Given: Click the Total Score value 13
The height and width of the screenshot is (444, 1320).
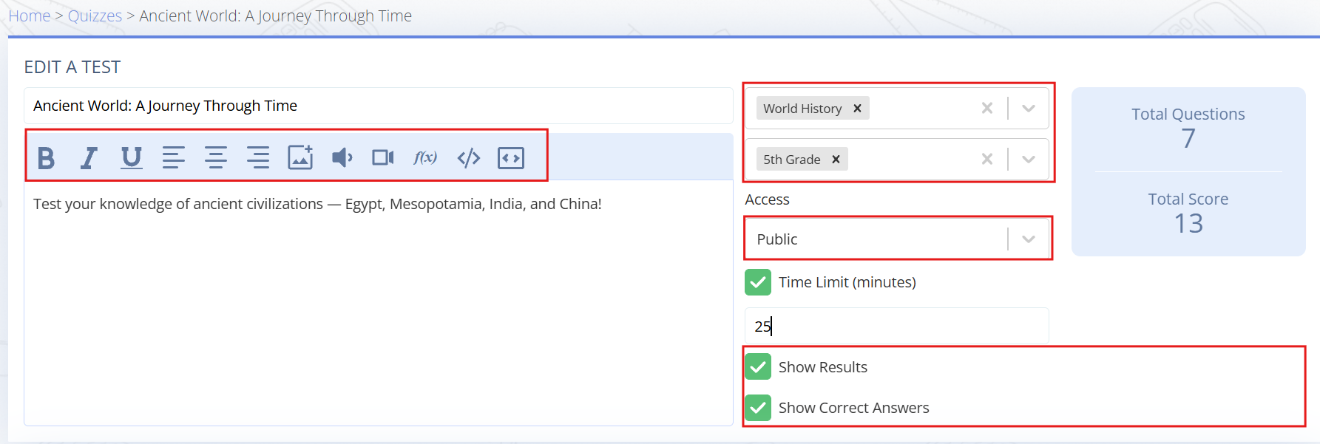Looking at the screenshot, I should [1188, 223].
